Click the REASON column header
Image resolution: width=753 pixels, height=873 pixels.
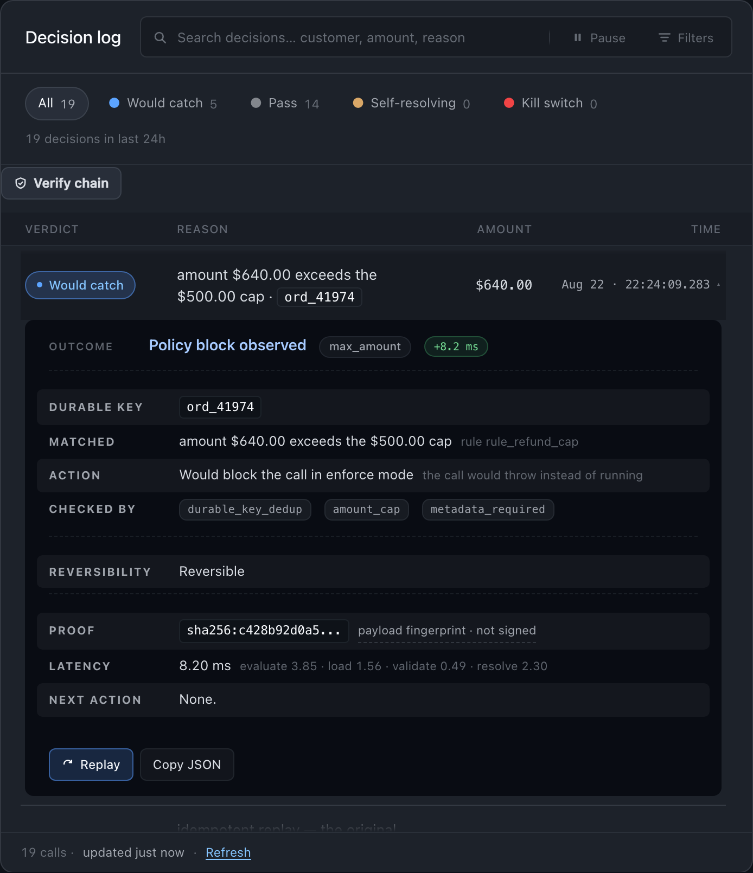(x=202, y=229)
